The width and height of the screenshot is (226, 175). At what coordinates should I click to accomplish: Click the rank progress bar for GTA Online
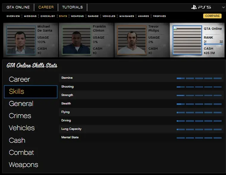click(x=213, y=44)
